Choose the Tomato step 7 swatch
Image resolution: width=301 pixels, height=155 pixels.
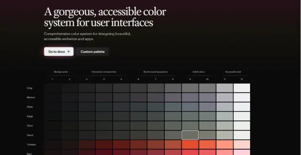pyautogui.click(x=156, y=144)
